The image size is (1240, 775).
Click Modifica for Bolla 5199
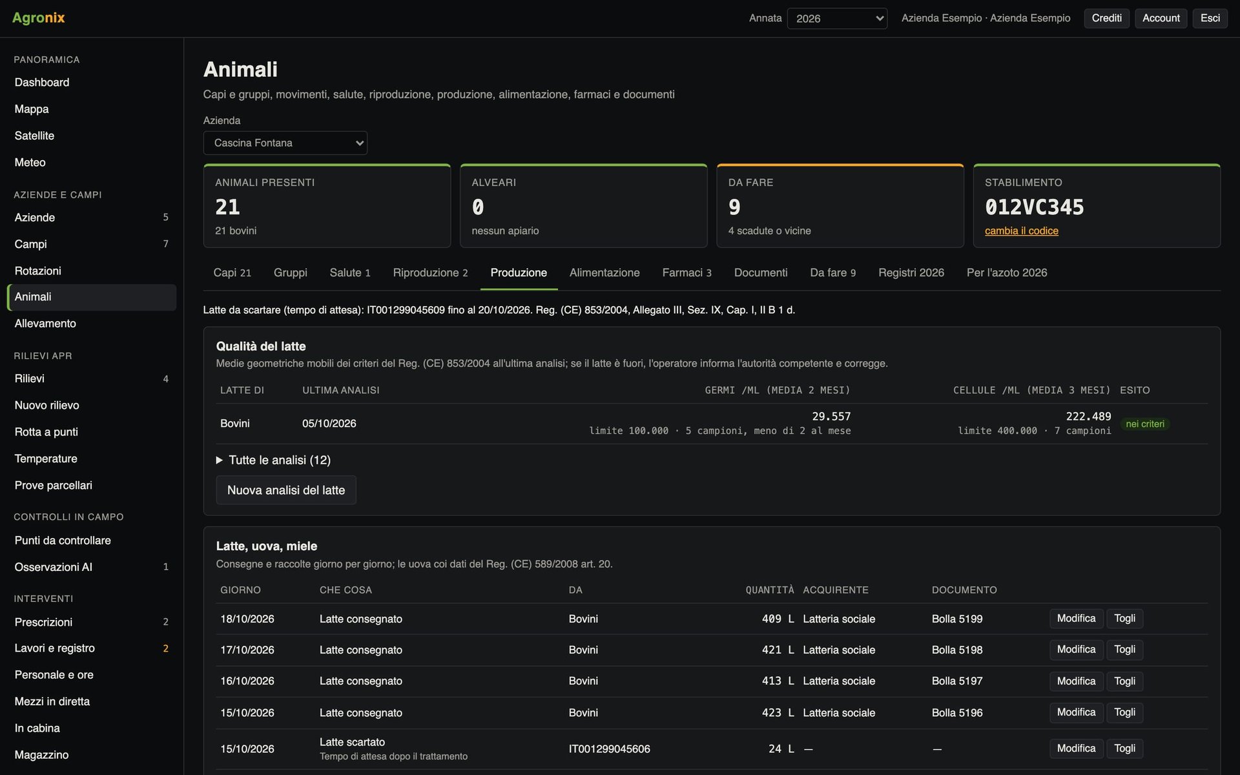coord(1076,619)
